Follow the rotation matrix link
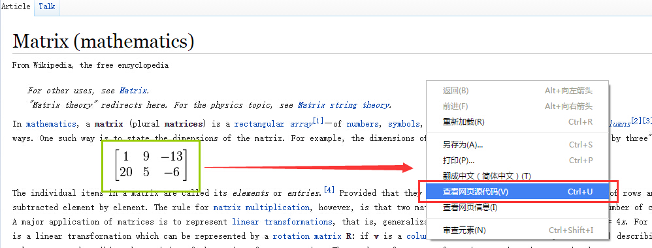The height and width of the screenshot is (248, 652). point(307,236)
